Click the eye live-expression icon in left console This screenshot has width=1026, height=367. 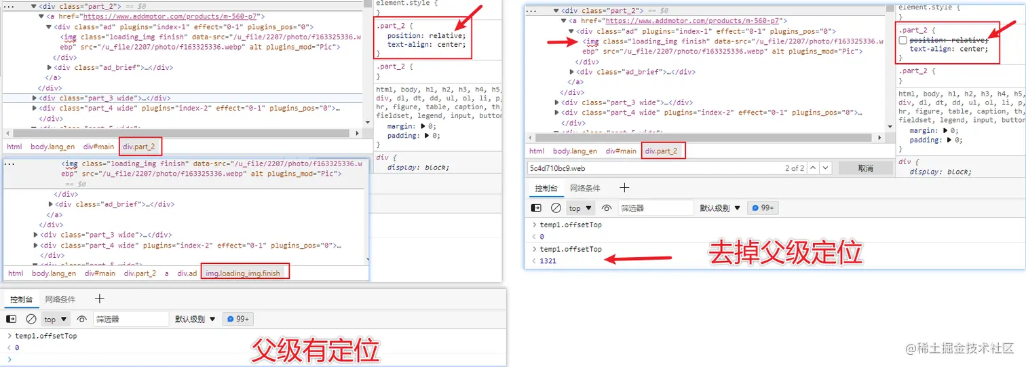point(82,319)
